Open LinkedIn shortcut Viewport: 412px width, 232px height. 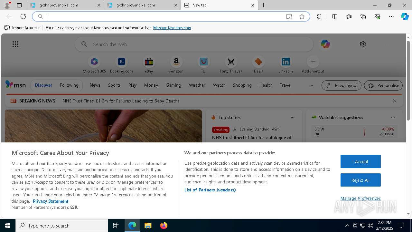(x=286, y=65)
